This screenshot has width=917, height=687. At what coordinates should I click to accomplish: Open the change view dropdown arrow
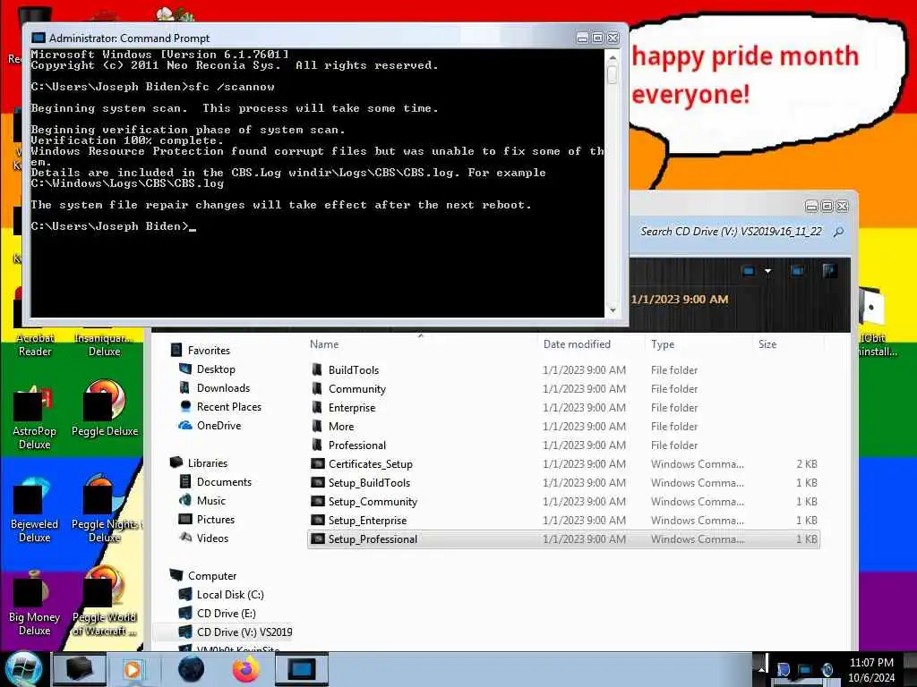(767, 271)
